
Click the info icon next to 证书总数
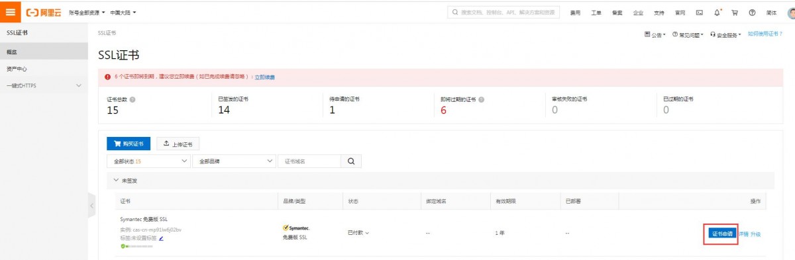(x=133, y=99)
